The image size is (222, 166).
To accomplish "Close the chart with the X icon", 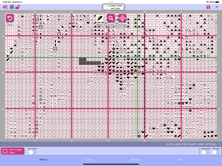I will [x=217, y=7].
